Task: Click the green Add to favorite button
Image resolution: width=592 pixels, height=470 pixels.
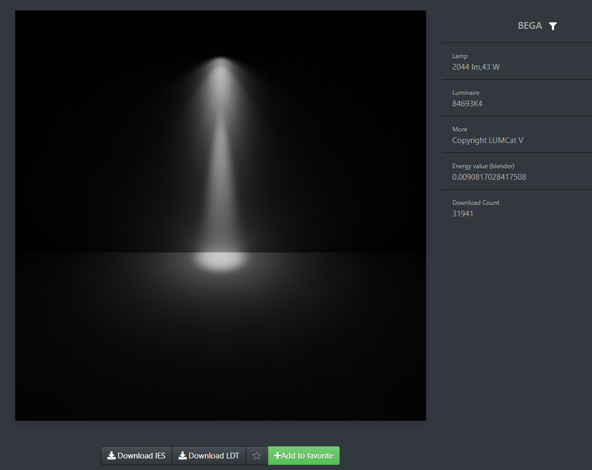Action: coord(303,456)
